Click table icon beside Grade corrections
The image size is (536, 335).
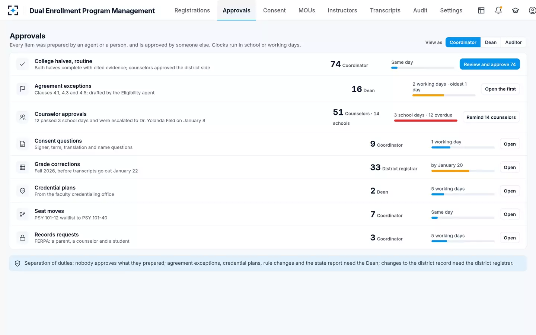point(22,167)
